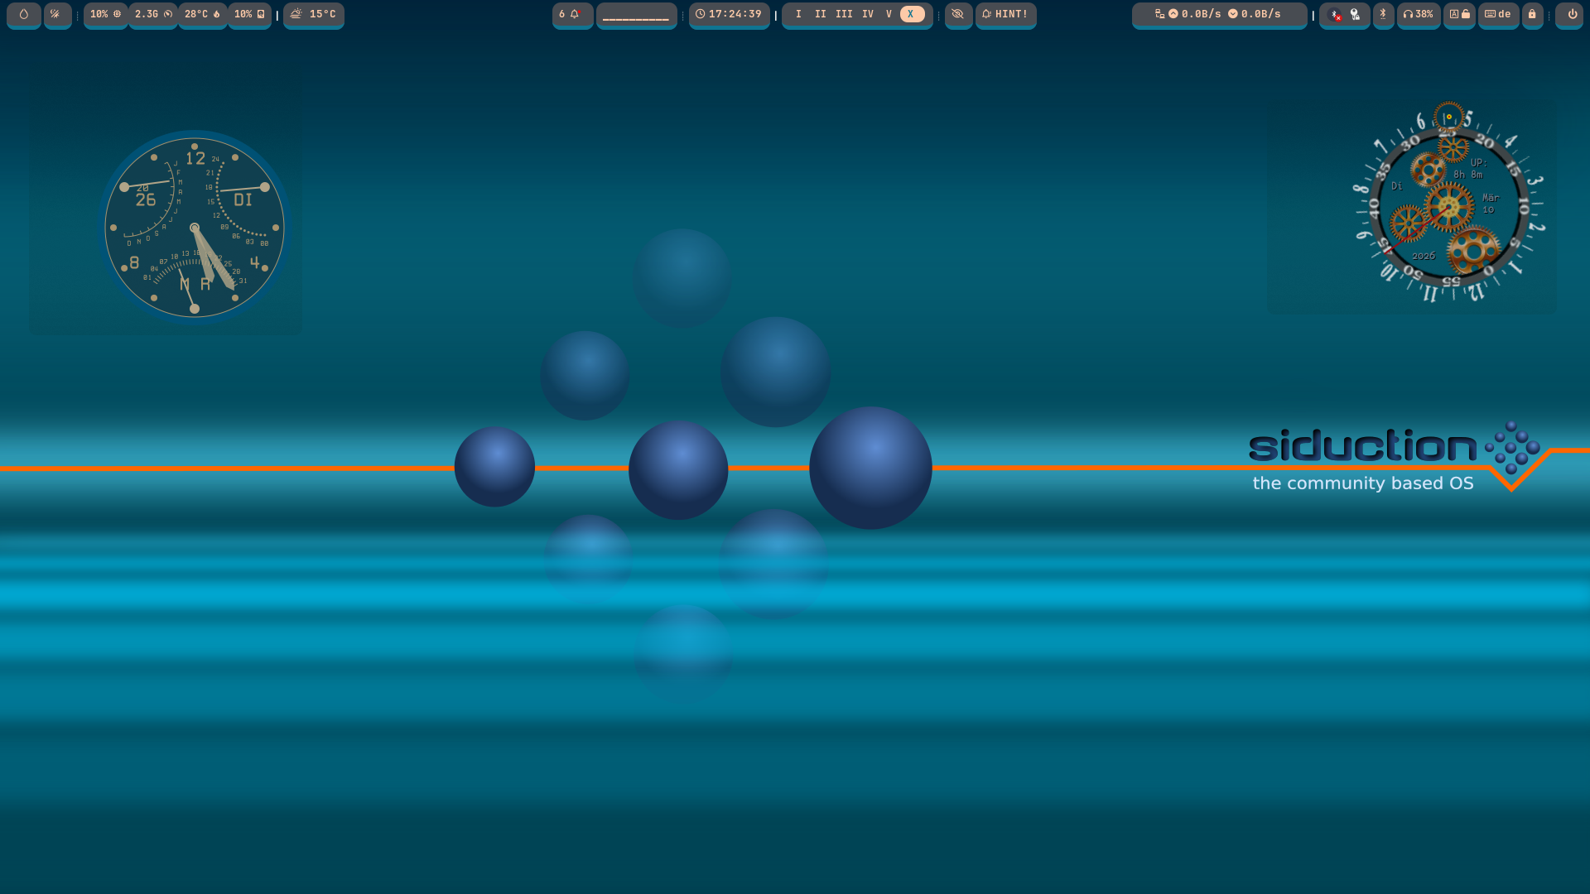Image resolution: width=1590 pixels, height=894 pixels.
Task: Open the 2.3G memory usage module
Action: pyautogui.click(x=153, y=14)
